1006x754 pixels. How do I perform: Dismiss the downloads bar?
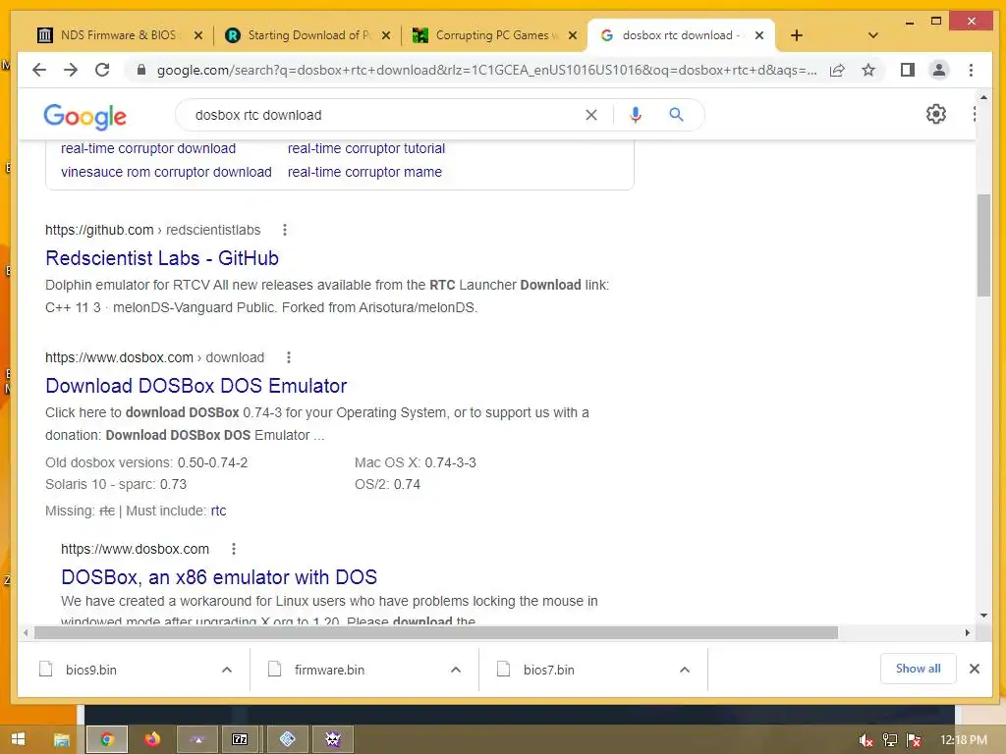[974, 669]
